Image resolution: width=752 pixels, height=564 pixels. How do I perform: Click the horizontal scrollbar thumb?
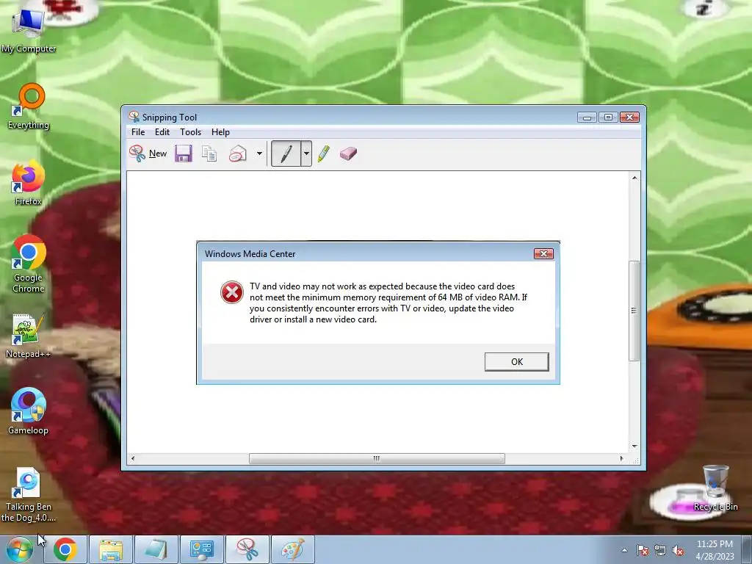point(377,458)
